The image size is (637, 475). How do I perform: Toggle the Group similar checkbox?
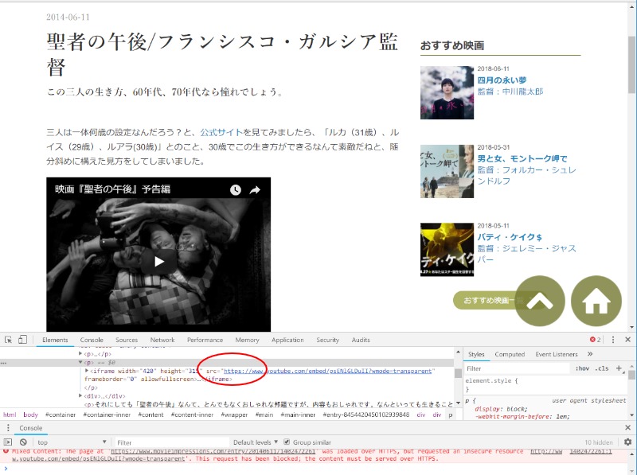[287, 442]
